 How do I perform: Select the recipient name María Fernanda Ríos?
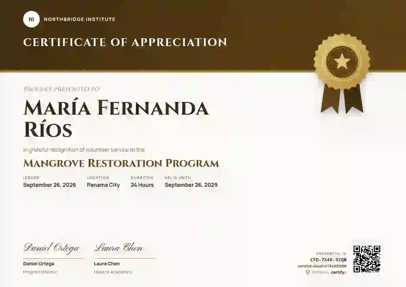(x=116, y=118)
